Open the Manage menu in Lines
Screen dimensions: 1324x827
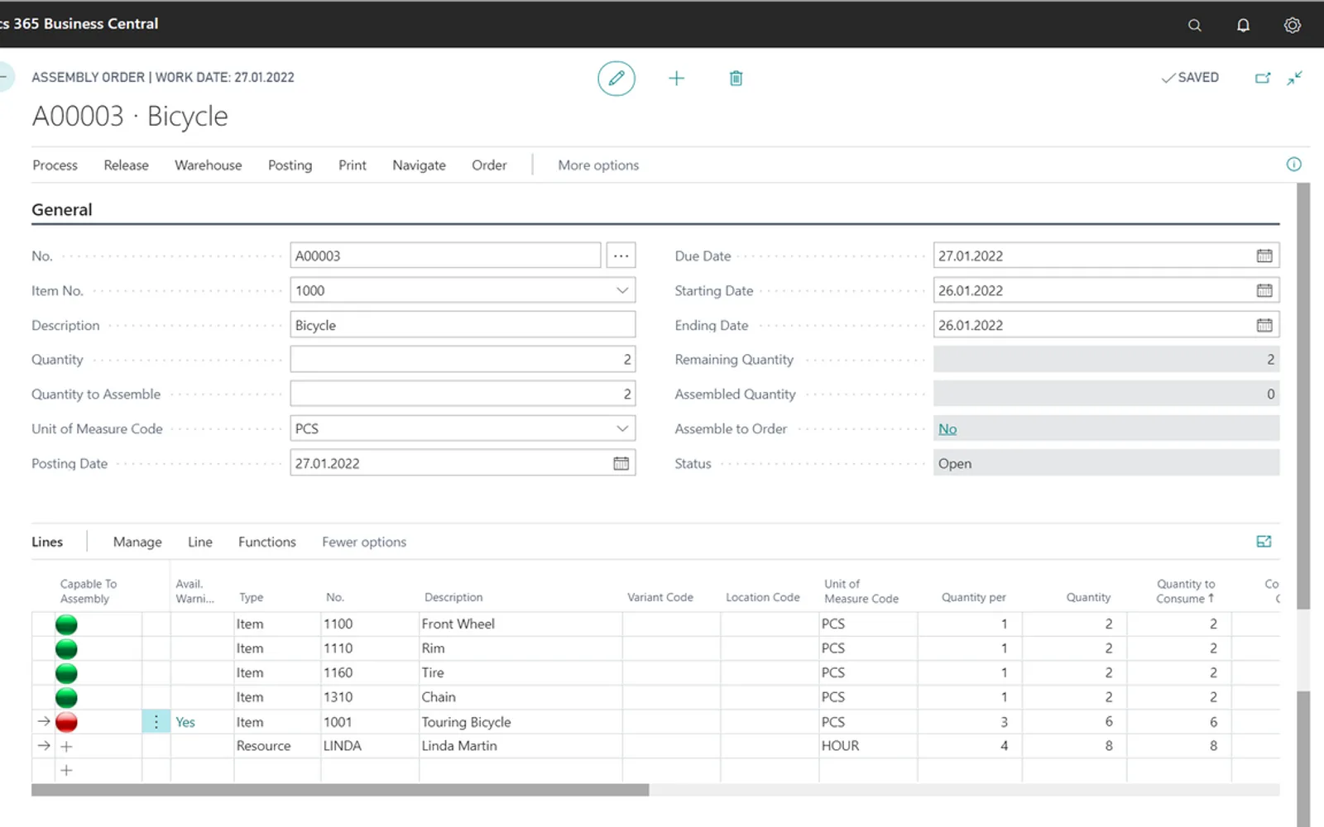137,542
